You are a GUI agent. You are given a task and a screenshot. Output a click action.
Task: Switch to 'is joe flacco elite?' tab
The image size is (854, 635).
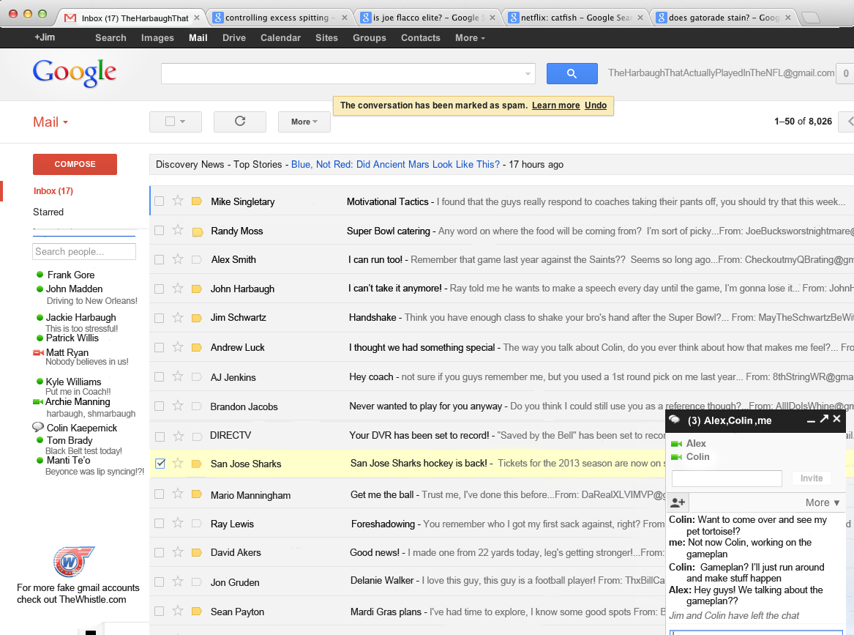[427, 18]
